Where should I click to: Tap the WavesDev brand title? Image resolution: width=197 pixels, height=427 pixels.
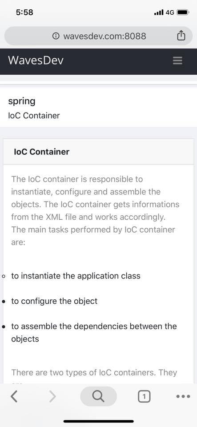coord(36,60)
